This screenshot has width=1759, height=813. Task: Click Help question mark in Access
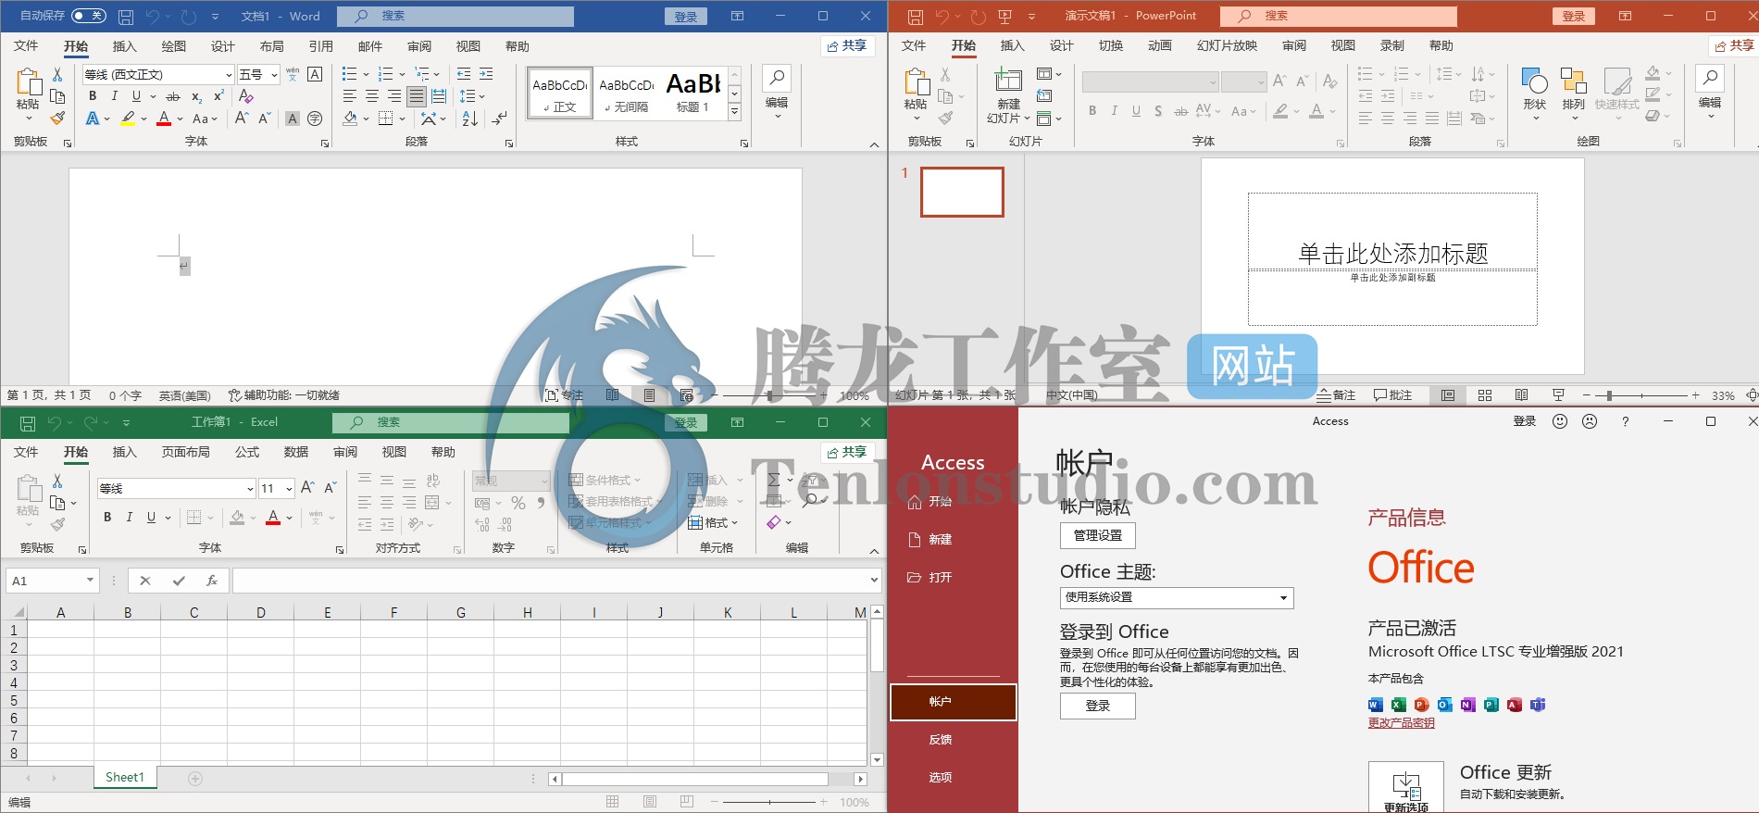pyautogui.click(x=1625, y=421)
